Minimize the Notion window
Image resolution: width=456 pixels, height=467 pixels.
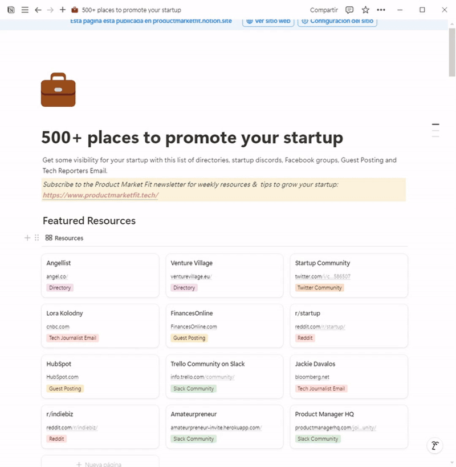[400, 10]
